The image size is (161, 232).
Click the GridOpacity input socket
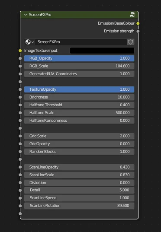(x=20, y=144)
